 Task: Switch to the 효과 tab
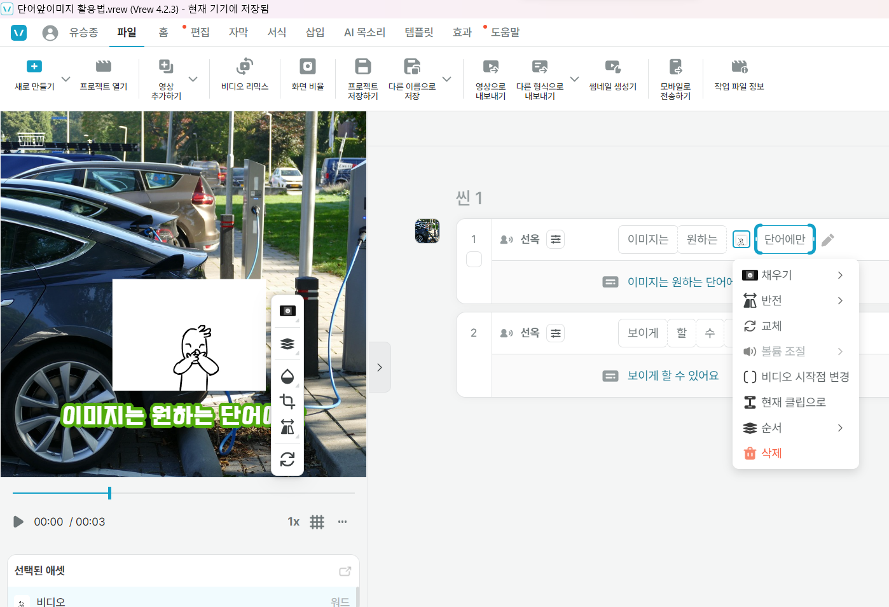(462, 32)
